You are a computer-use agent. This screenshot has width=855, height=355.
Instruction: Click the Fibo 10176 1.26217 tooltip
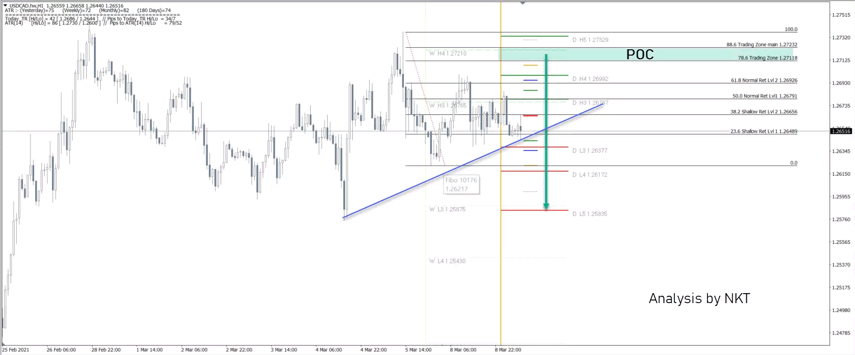461,185
